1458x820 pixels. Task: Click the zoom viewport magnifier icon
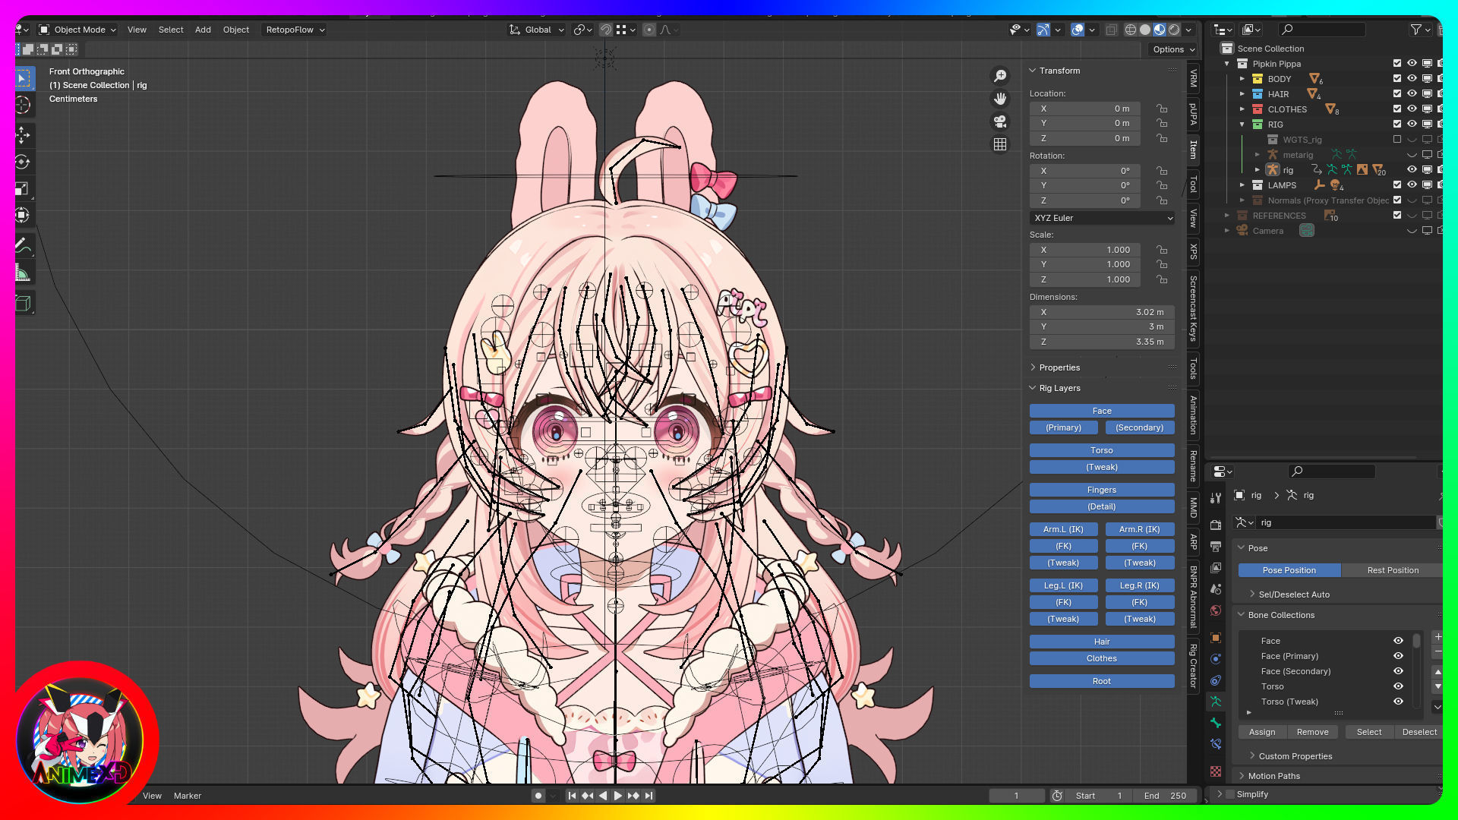(1000, 75)
